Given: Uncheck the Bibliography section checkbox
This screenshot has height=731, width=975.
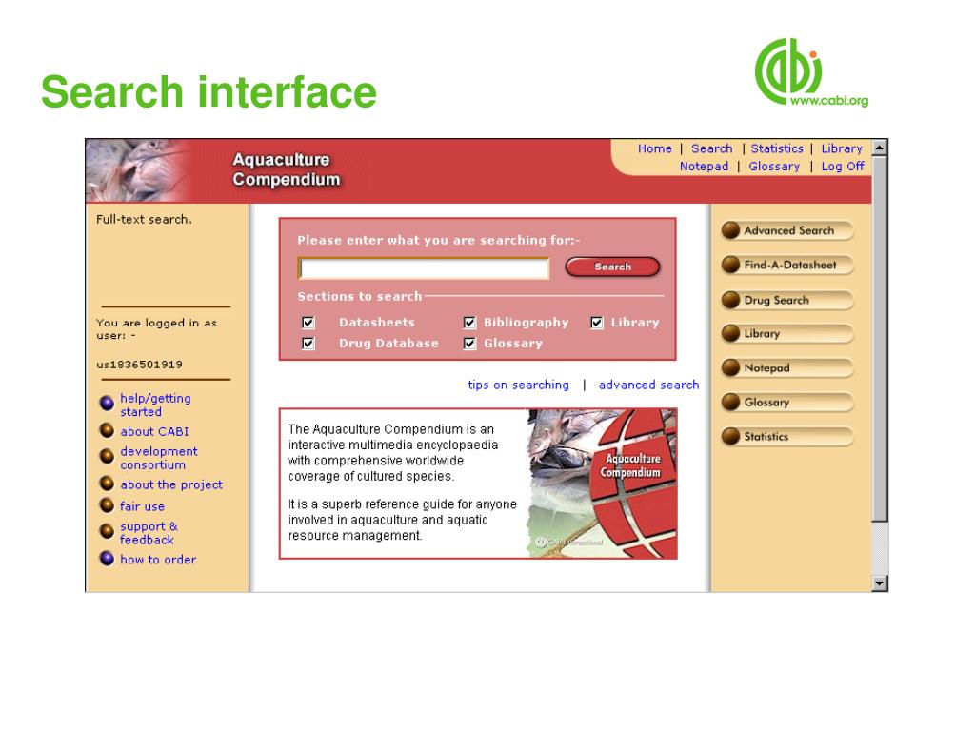Looking at the screenshot, I should [469, 323].
